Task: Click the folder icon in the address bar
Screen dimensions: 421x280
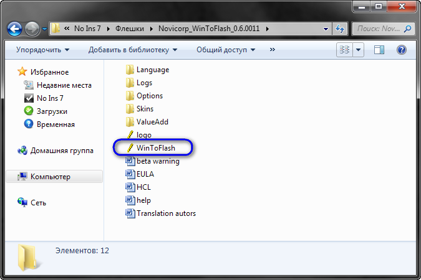Action: coord(56,29)
